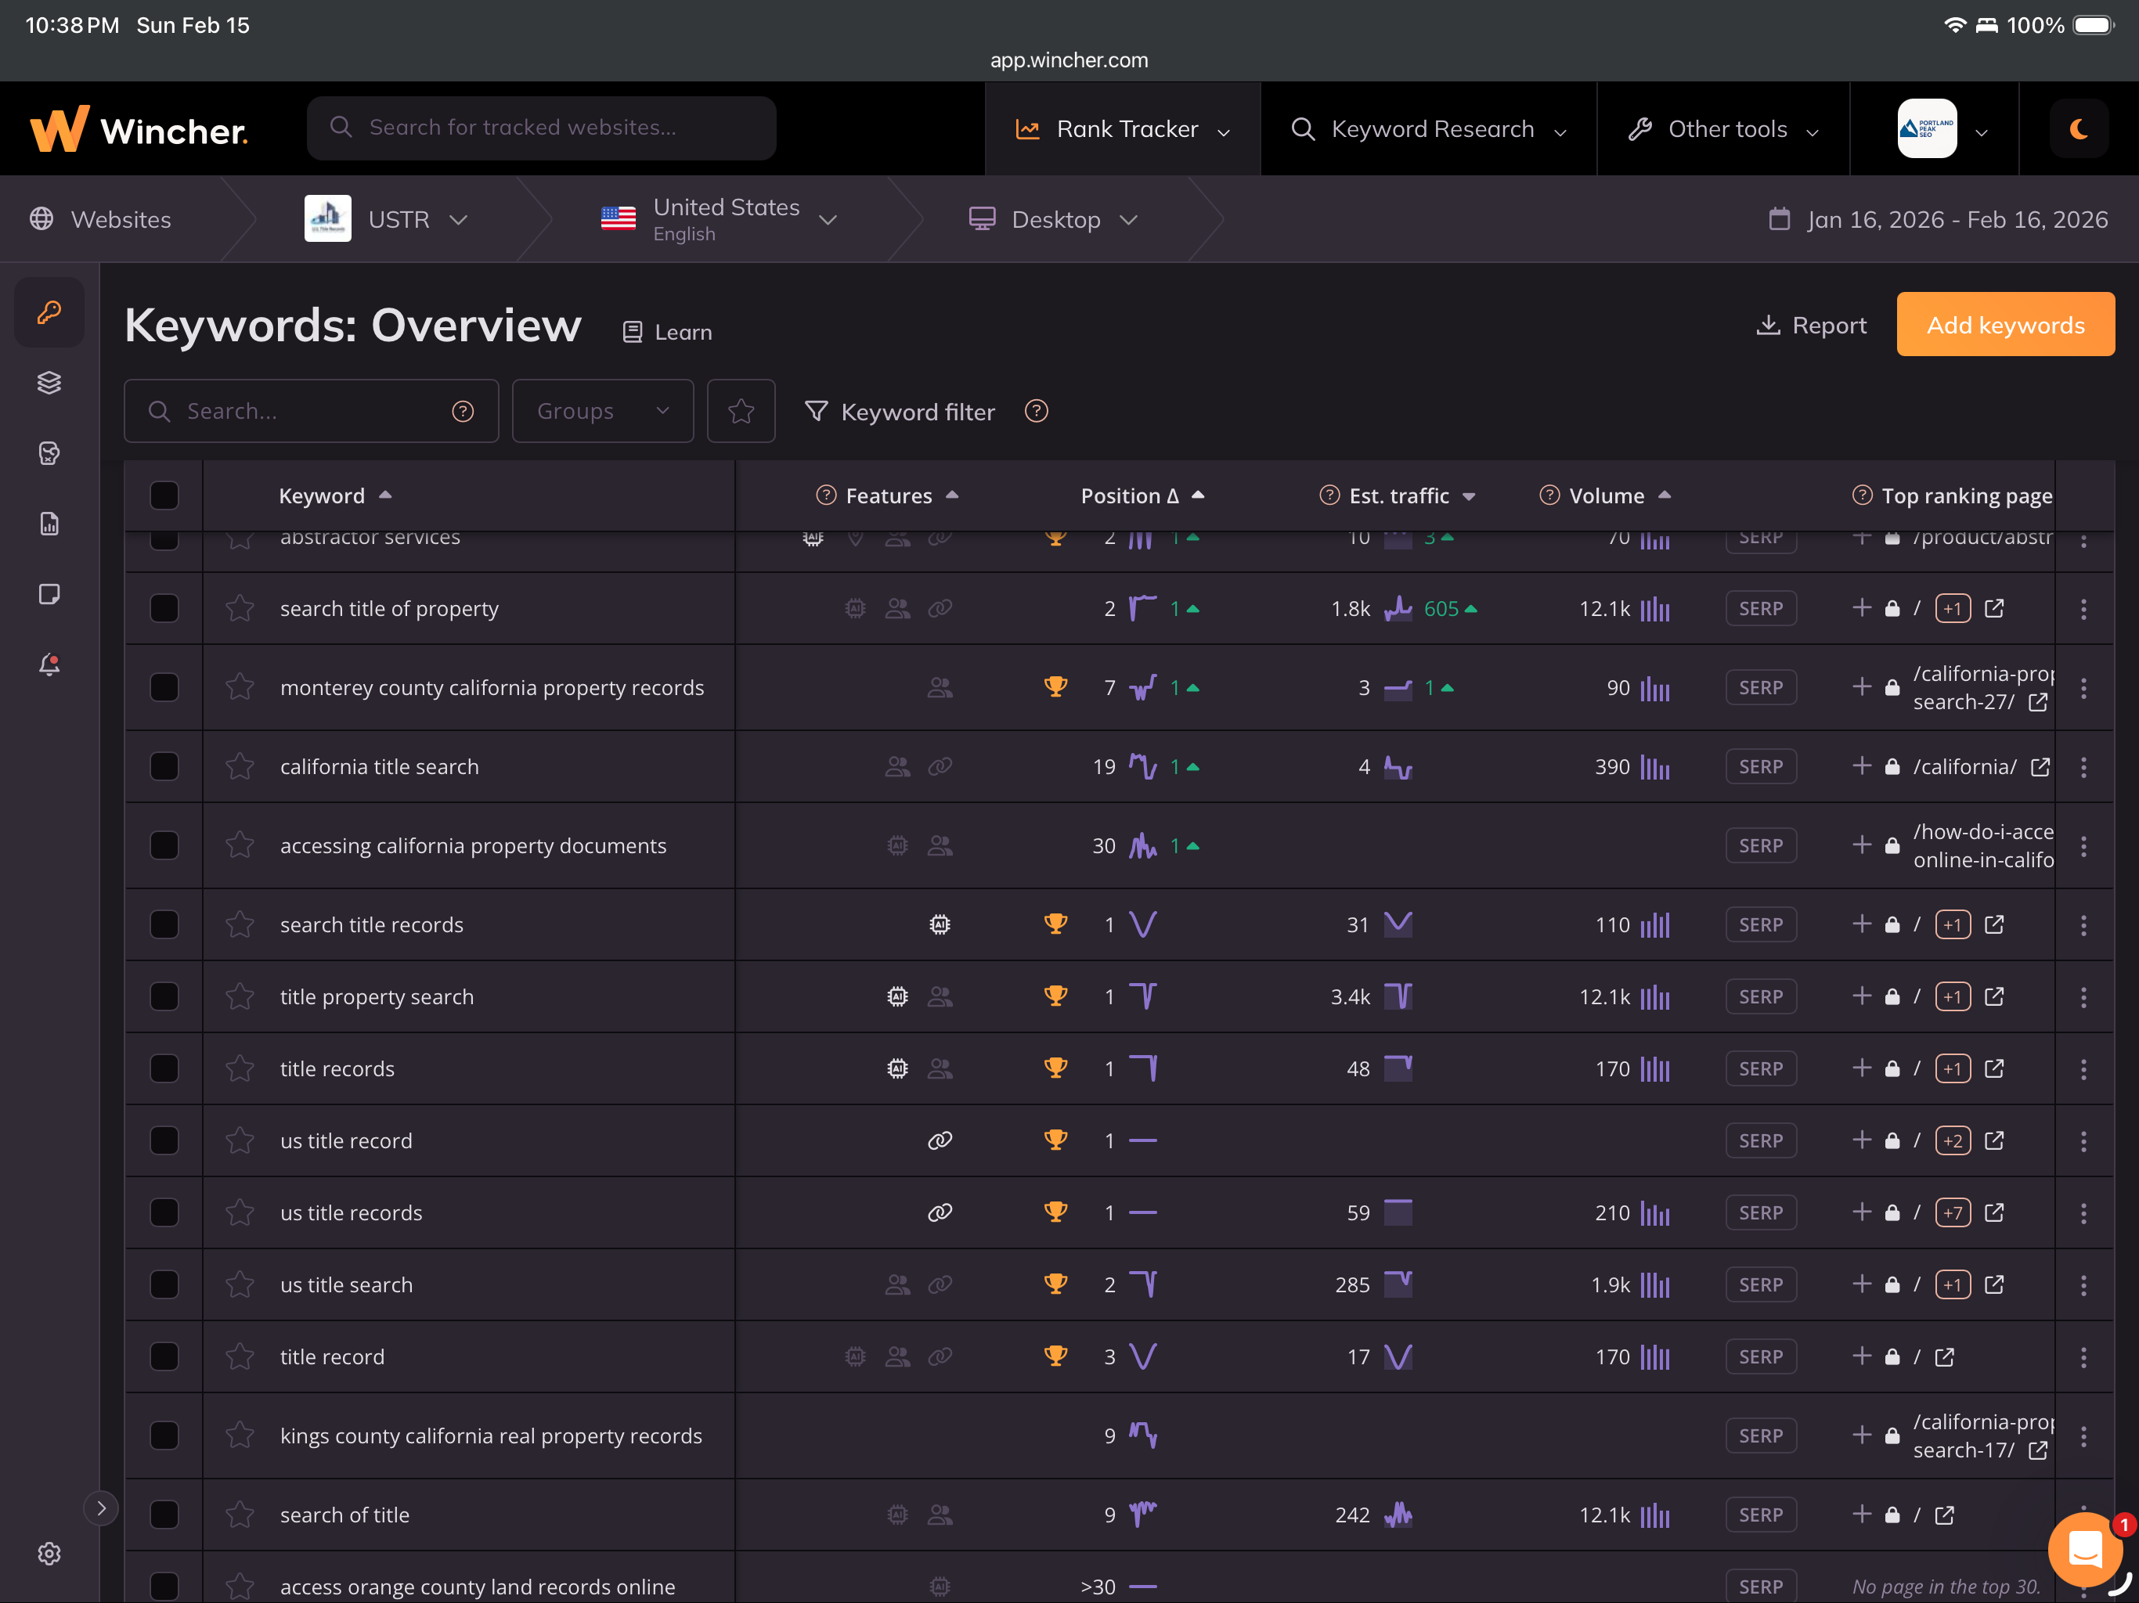The height and width of the screenshot is (1603, 2139).
Task: Open notifications via the bell icon
Action: click(49, 665)
